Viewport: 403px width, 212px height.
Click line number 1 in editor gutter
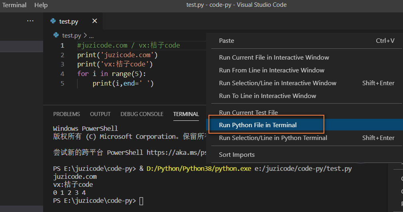[x=62, y=46]
